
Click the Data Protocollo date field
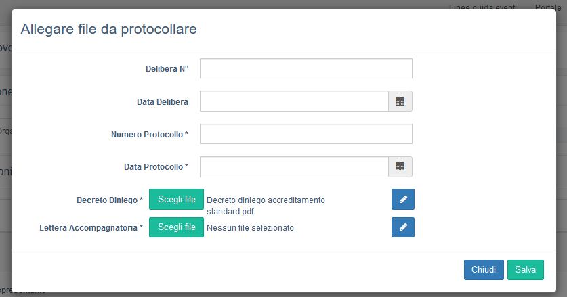coord(293,166)
